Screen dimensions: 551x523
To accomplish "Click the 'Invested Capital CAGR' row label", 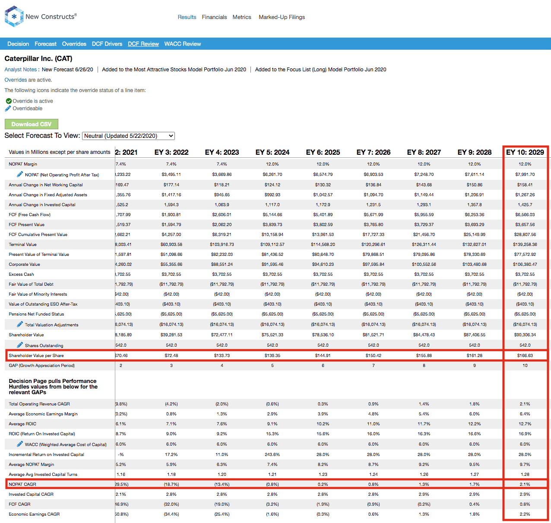I will click(31, 494).
